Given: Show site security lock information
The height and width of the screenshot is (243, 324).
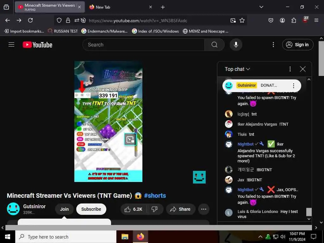Looking at the screenshot, I should [68, 20].
